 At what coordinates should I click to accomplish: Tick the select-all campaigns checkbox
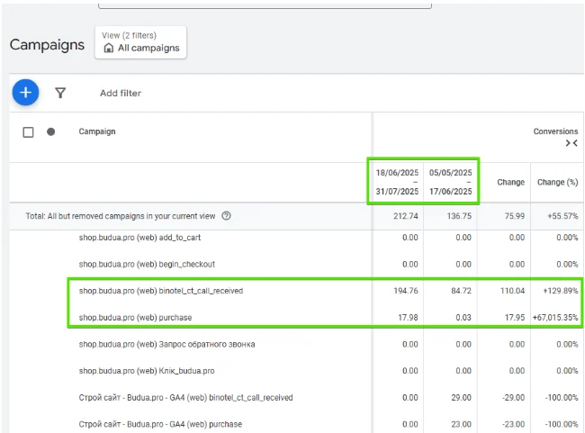tap(28, 132)
